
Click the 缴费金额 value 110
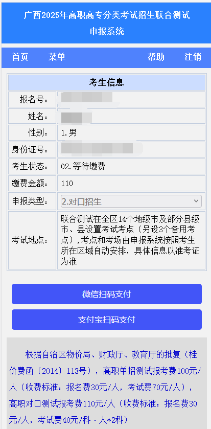(67, 184)
